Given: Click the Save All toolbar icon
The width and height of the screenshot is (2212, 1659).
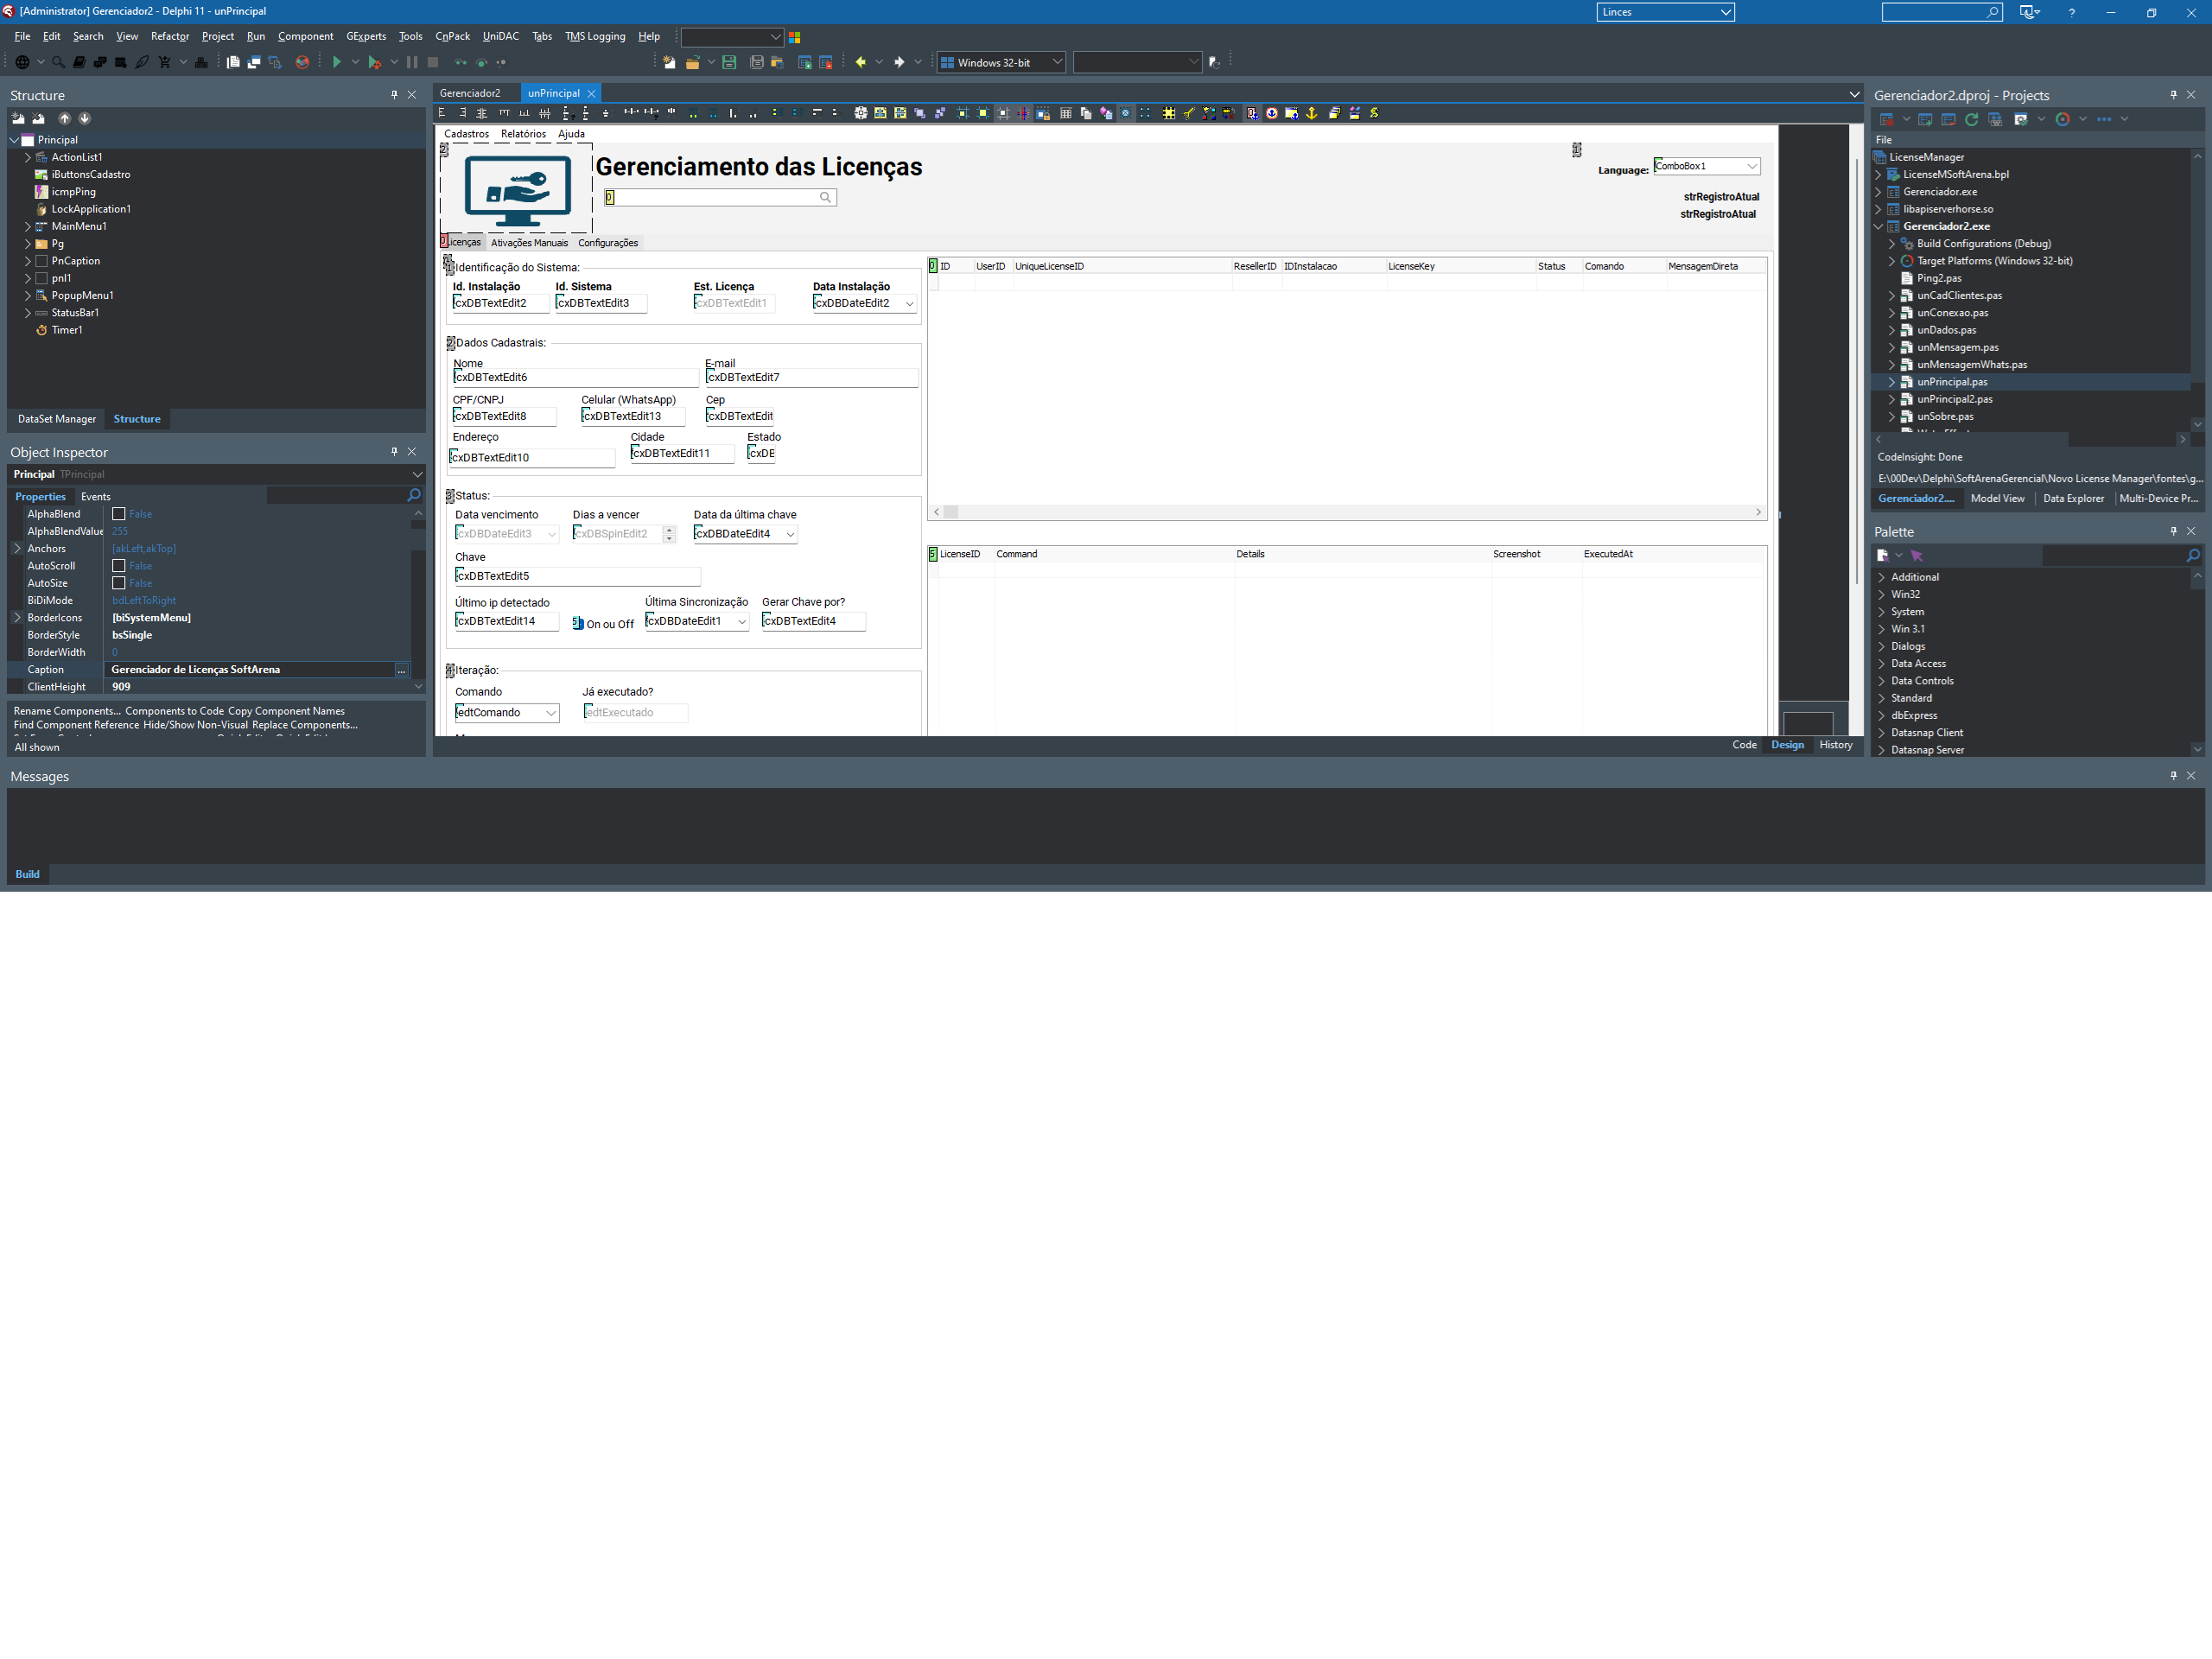Looking at the screenshot, I should coord(756,62).
